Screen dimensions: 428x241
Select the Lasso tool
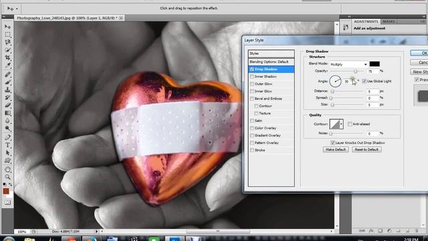tap(7, 42)
